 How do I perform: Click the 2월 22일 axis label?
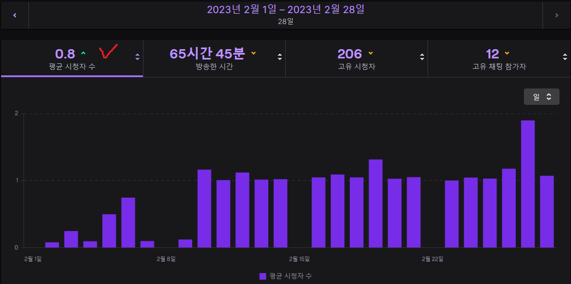(432, 259)
